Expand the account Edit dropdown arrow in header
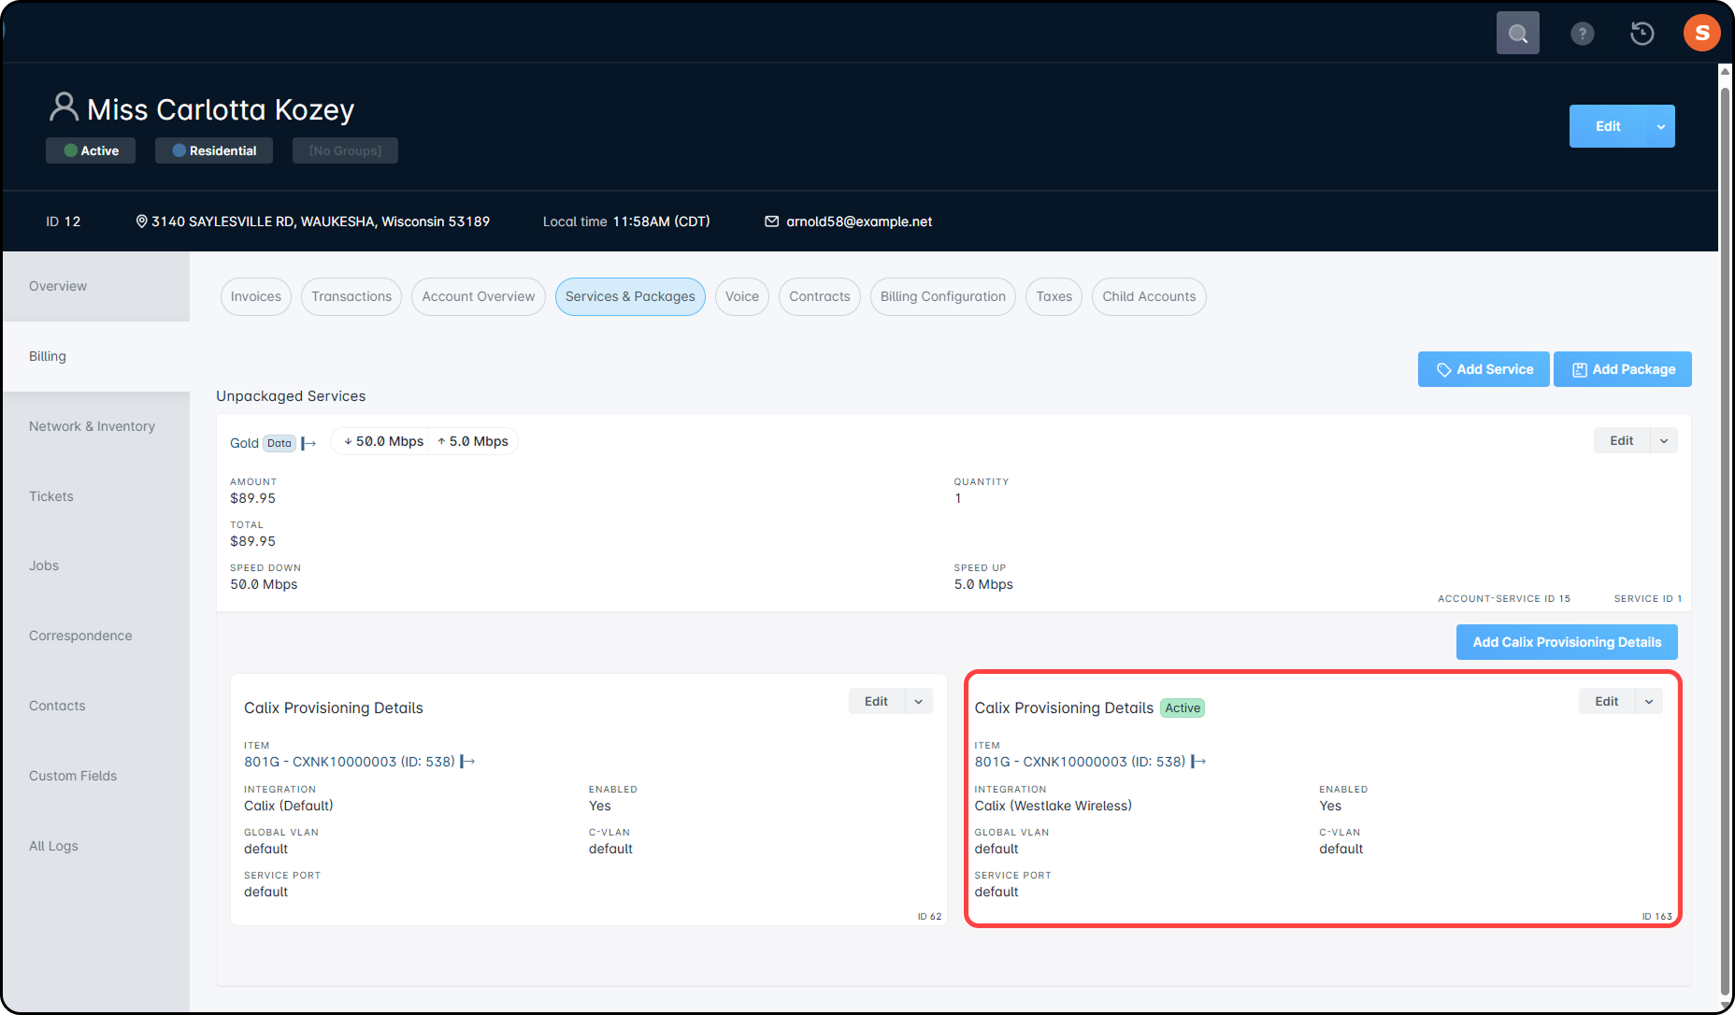 [x=1661, y=126]
